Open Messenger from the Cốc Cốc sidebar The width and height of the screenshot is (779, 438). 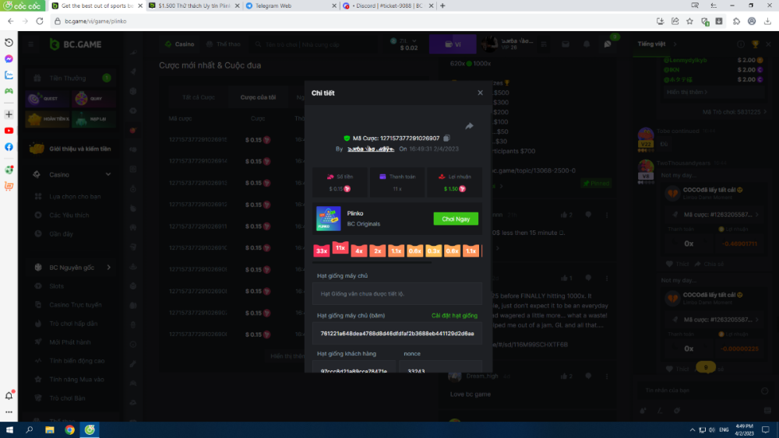[9, 59]
